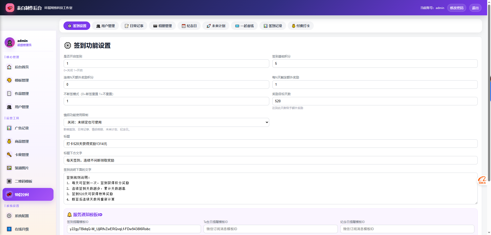The image size is (491, 235).
Task: Open the 签到设置 tab
Action: click(77, 26)
